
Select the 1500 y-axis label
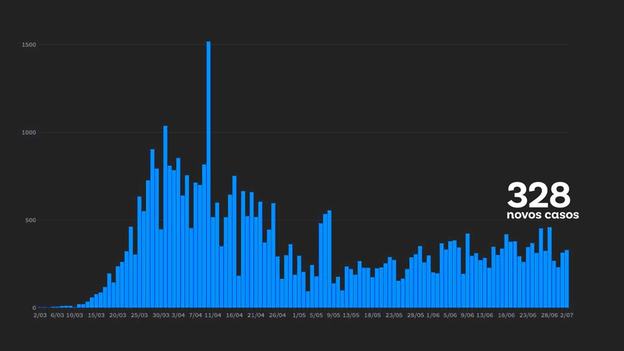click(29, 45)
